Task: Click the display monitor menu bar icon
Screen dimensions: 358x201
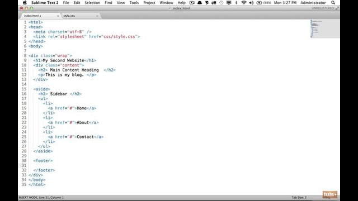Action: tap(229, 3)
